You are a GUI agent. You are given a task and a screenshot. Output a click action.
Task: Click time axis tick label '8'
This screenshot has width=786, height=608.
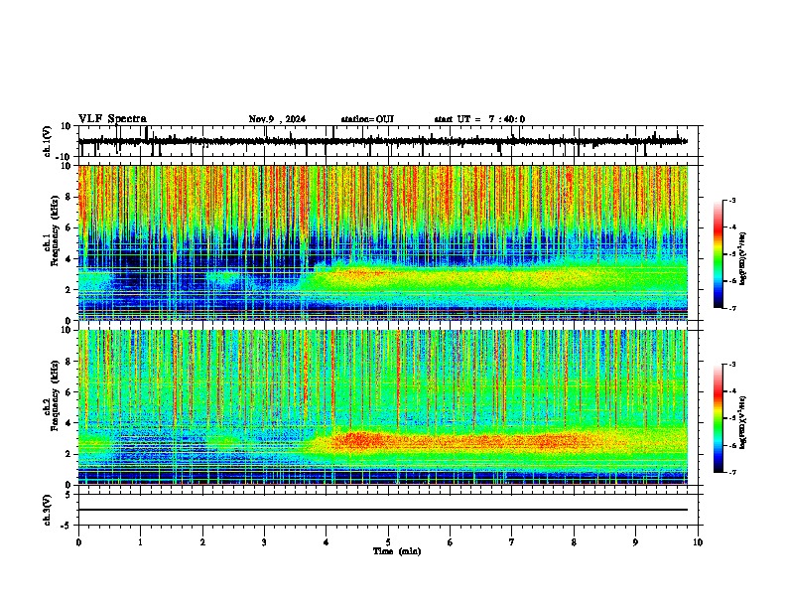point(574,542)
